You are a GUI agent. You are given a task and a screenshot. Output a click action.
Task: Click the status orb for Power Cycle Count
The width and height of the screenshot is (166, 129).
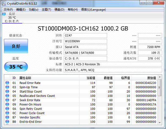pos(7,113)
